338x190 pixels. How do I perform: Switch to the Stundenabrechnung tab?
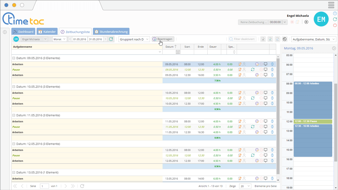111,32
